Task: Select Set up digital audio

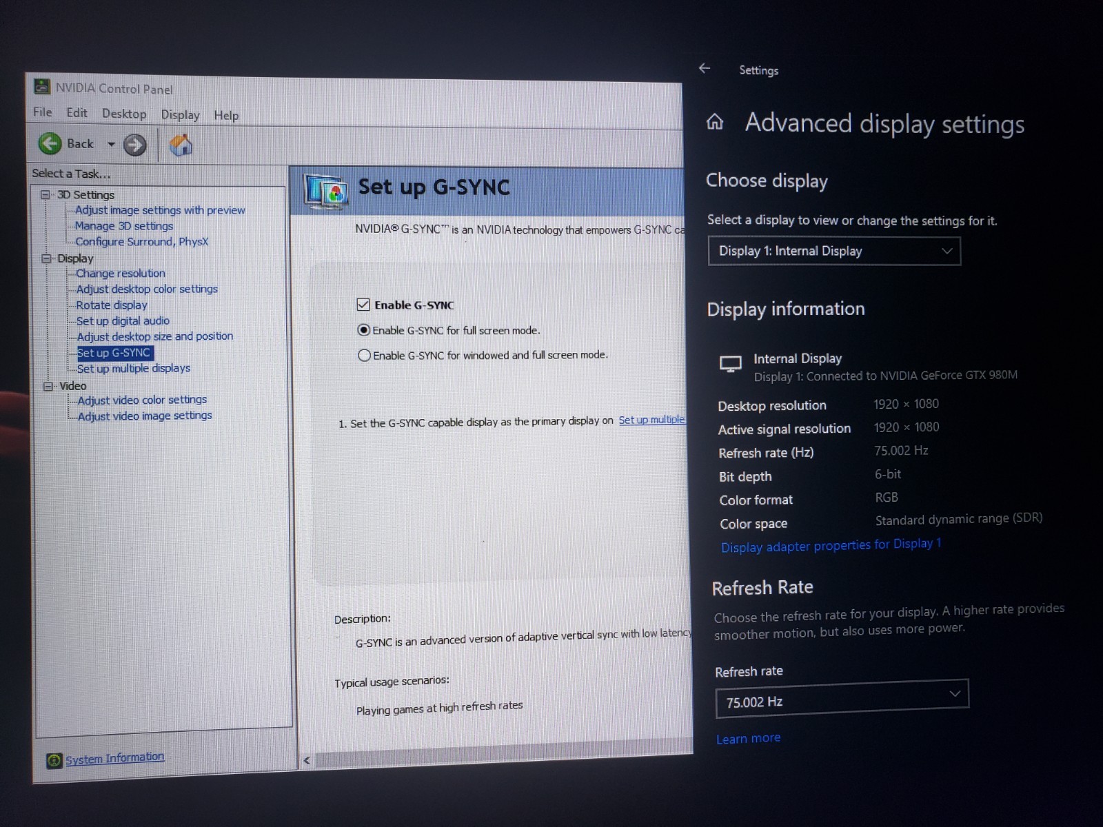Action: 123,321
